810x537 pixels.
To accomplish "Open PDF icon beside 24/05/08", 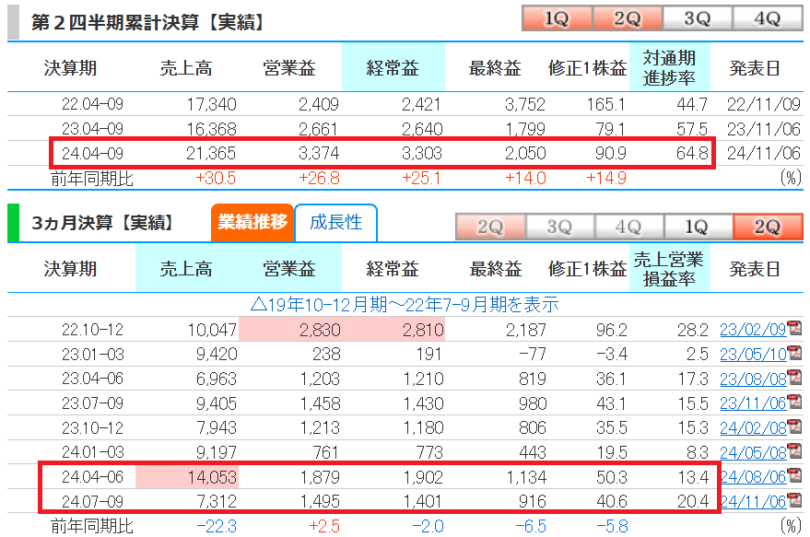I will [794, 451].
